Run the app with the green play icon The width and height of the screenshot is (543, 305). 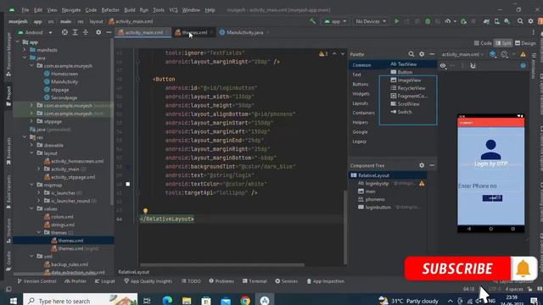(396, 21)
